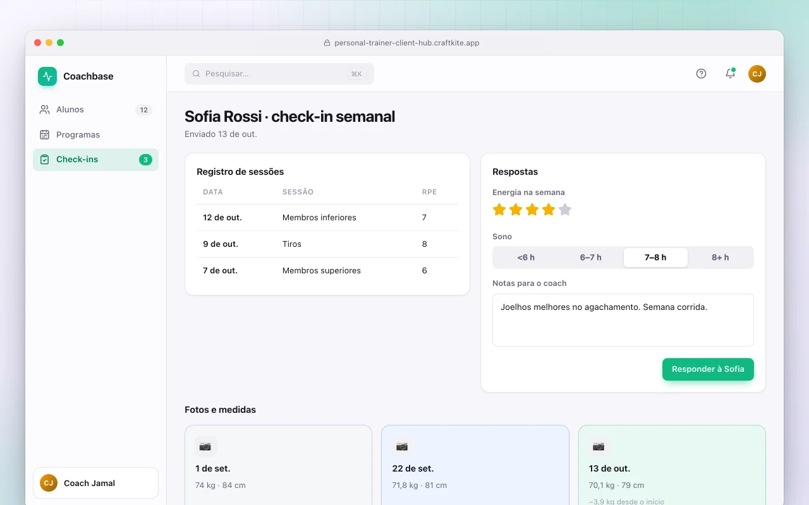Select the 6–7 h sleep option
Image resolution: width=809 pixels, height=505 pixels.
point(591,258)
